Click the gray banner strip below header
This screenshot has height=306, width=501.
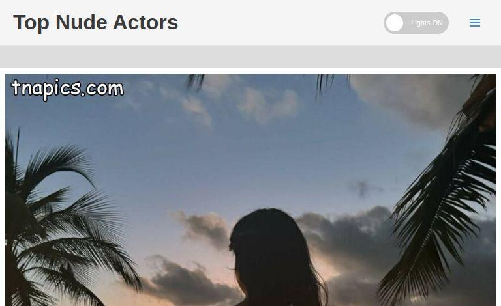250,57
